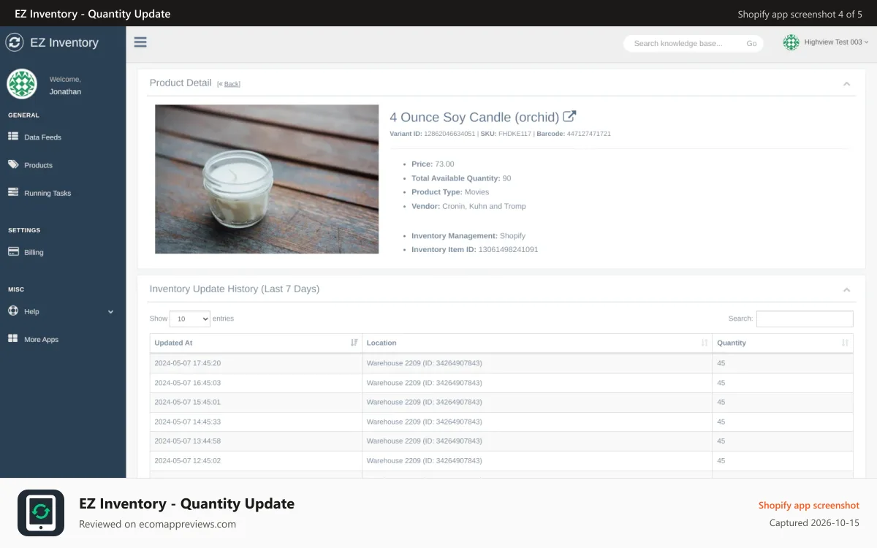Click the Inventory Management Shopify entry
Screen dimensions: 877x548
(x=468, y=236)
